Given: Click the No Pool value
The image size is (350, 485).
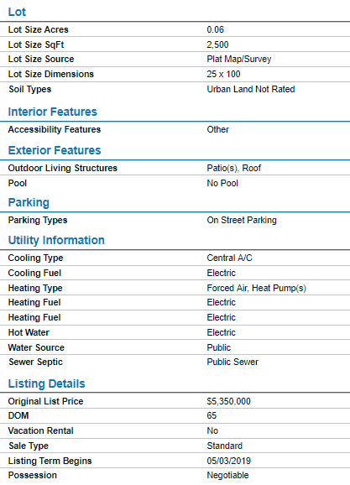Looking at the screenshot, I should click(222, 184).
